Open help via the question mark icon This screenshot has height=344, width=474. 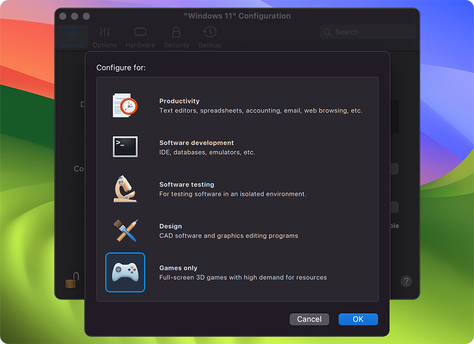coord(406,281)
